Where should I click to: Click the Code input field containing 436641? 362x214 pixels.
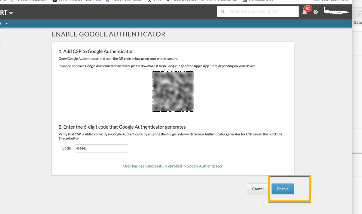pyautogui.click(x=101, y=148)
